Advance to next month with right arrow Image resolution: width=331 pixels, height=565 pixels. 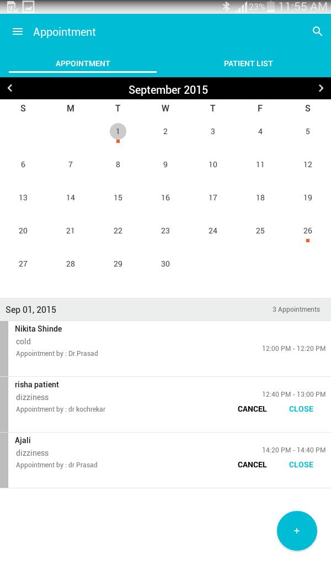(x=321, y=88)
